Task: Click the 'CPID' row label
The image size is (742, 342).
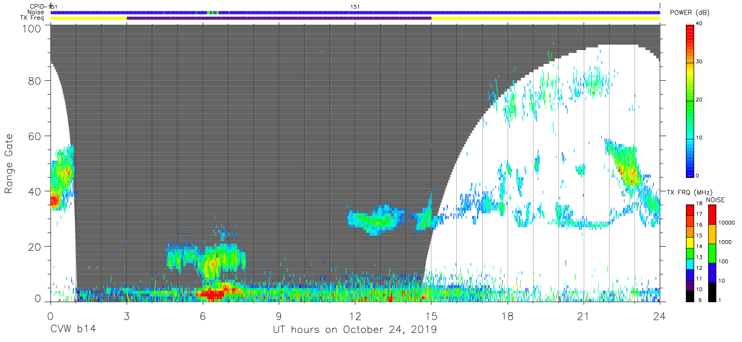Action: pyautogui.click(x=38, y=6)
